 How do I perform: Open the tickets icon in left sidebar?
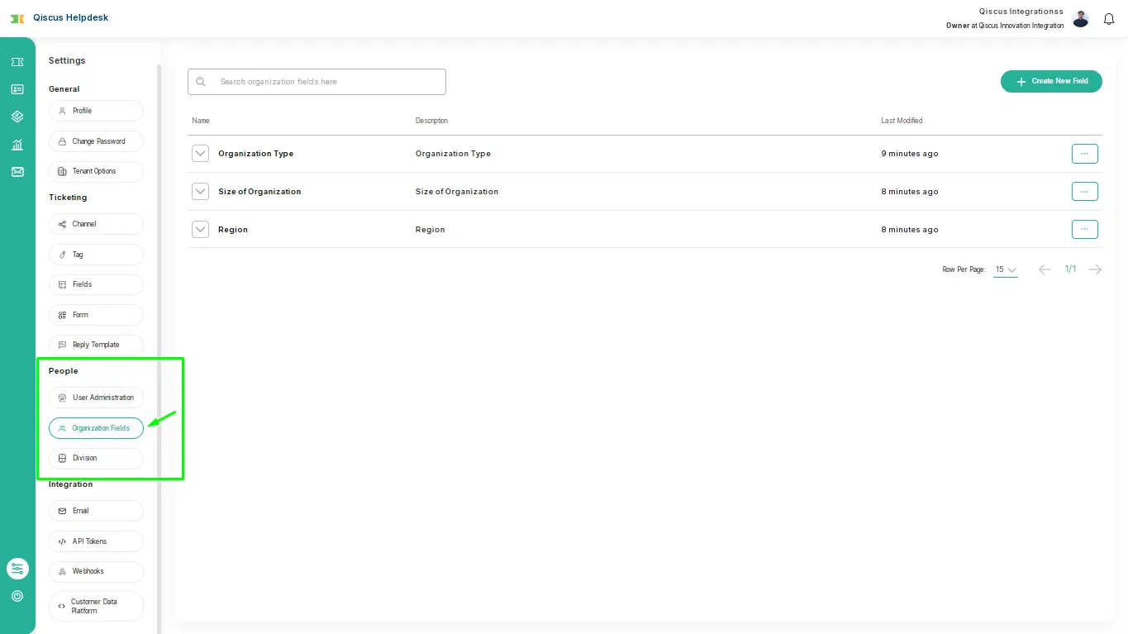pyautogui.click(x=17, y=62)
